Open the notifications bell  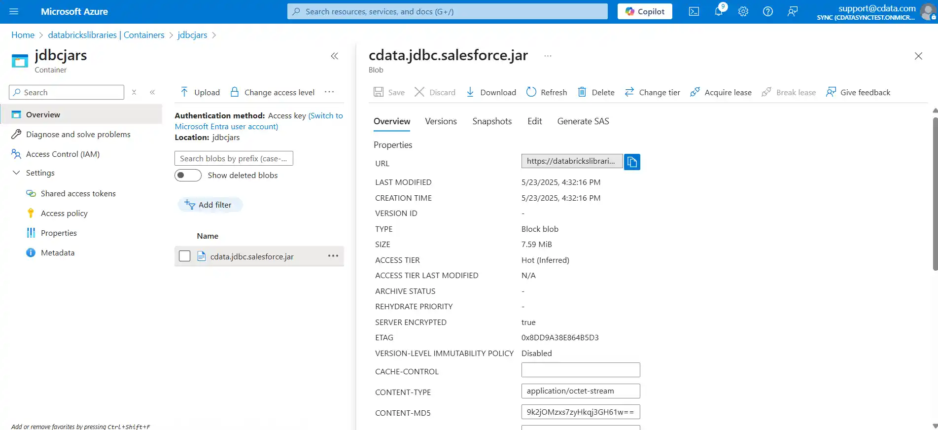(x=719, y=11)
